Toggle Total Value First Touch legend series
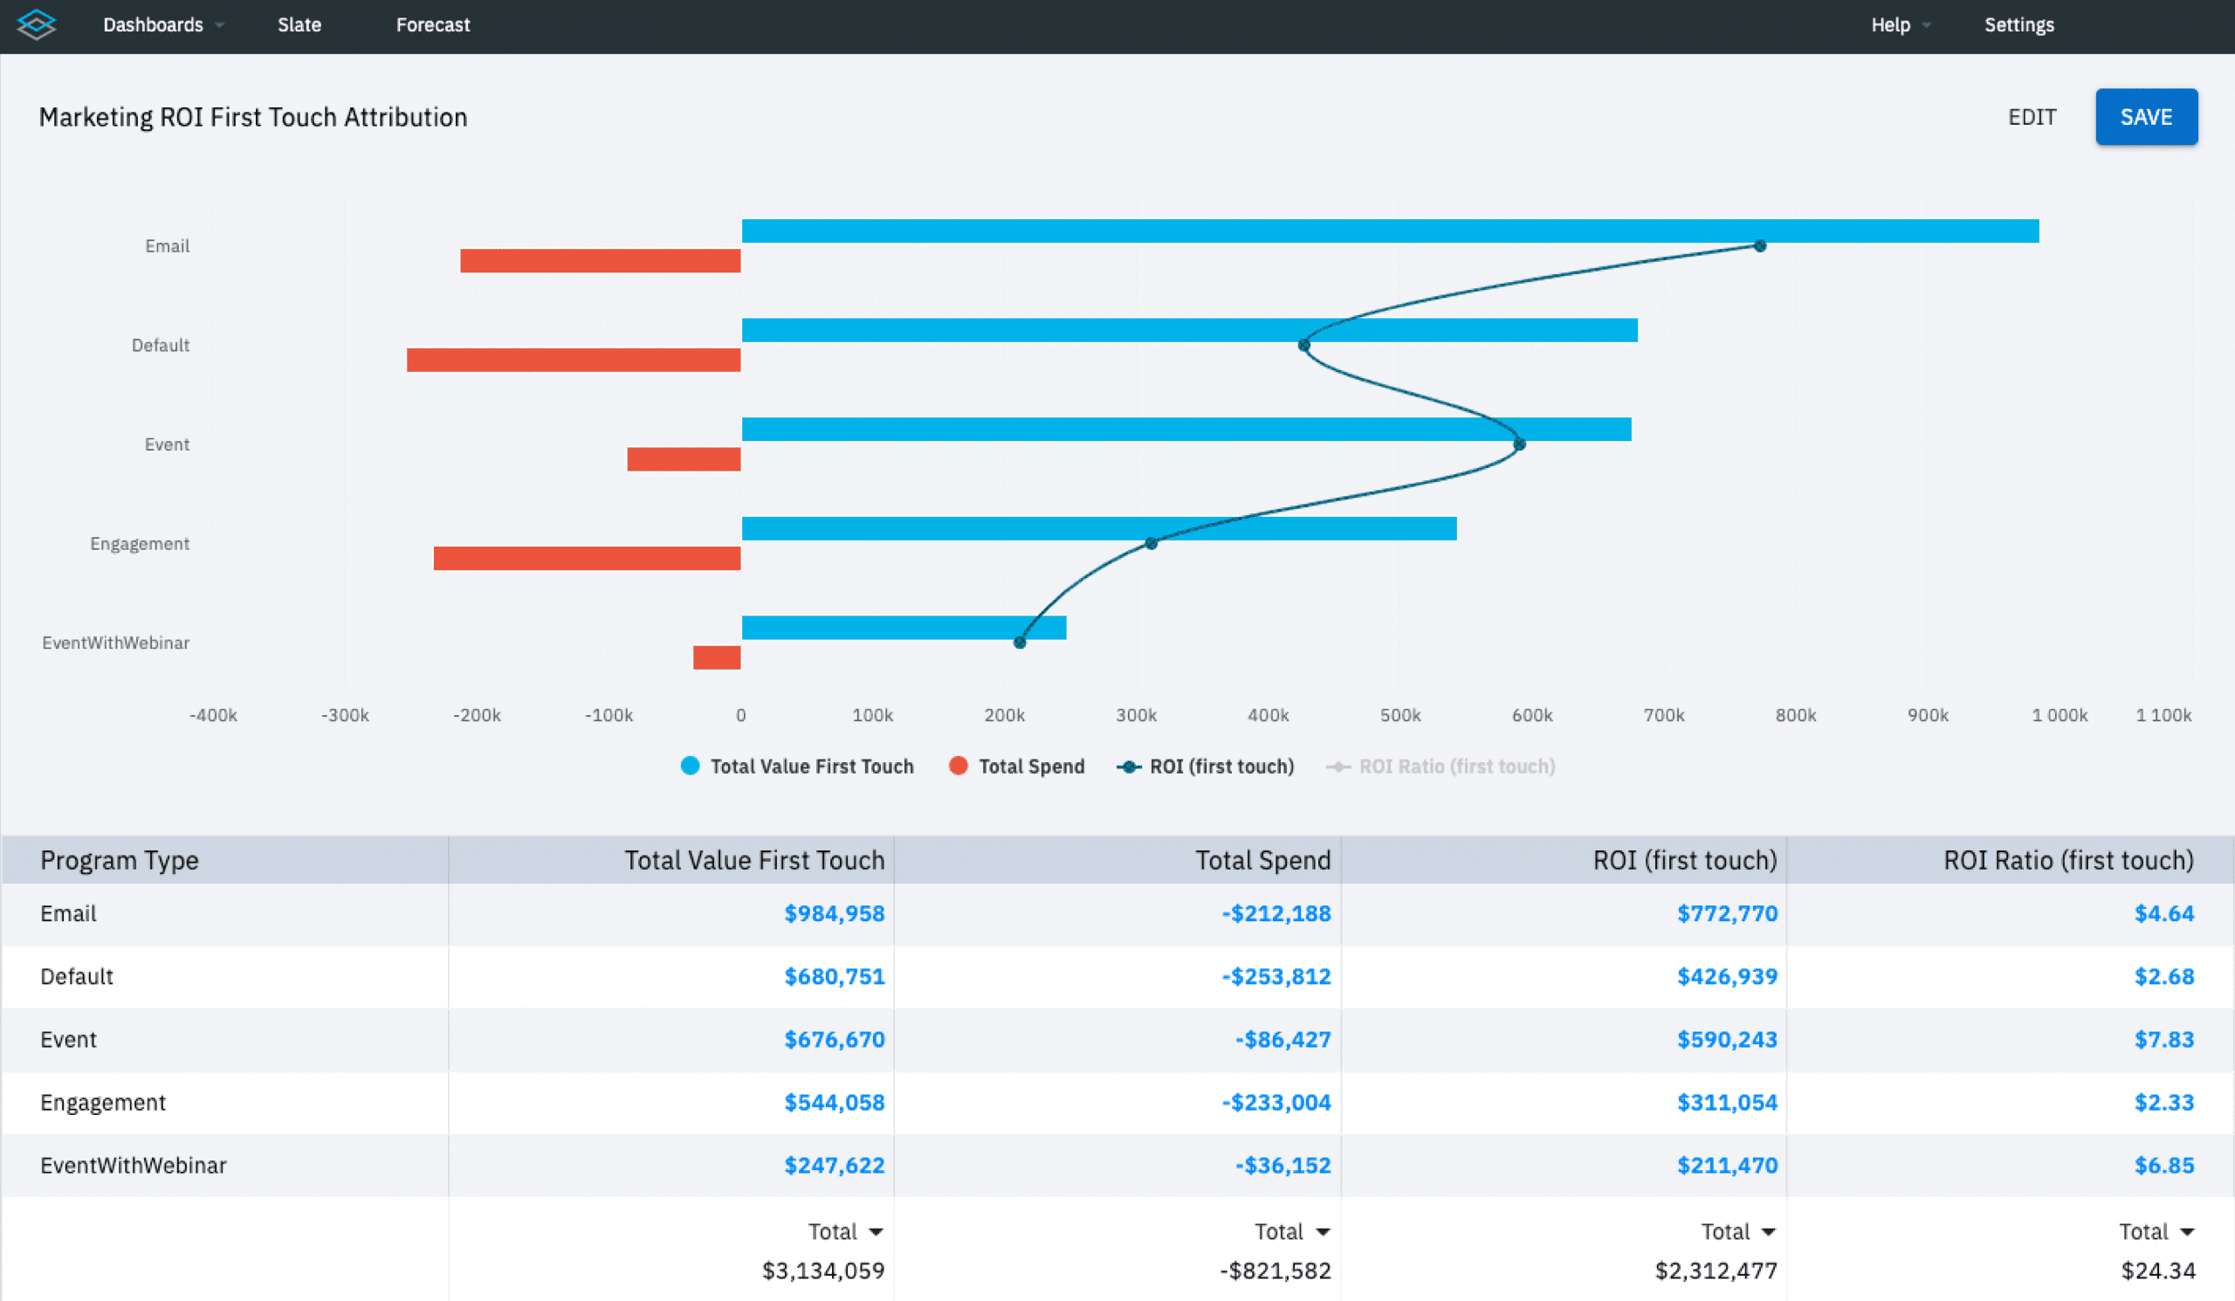This screenshot has height=1301, width=2235. pos(796,767)
